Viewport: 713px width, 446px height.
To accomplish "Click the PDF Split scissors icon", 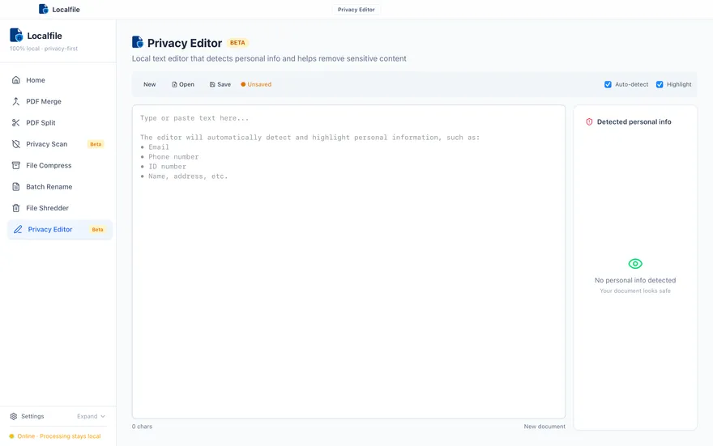I will pyautogui.click(x=16, y=122).
